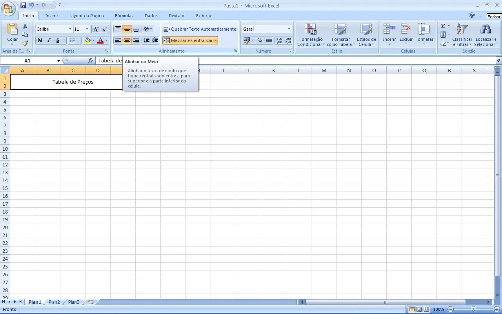502x314 pixels.
Task: Click the text orientation icon
Action: 146,29
